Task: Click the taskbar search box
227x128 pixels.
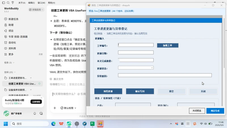Action: pyautogui.click(x=30, y=124)
